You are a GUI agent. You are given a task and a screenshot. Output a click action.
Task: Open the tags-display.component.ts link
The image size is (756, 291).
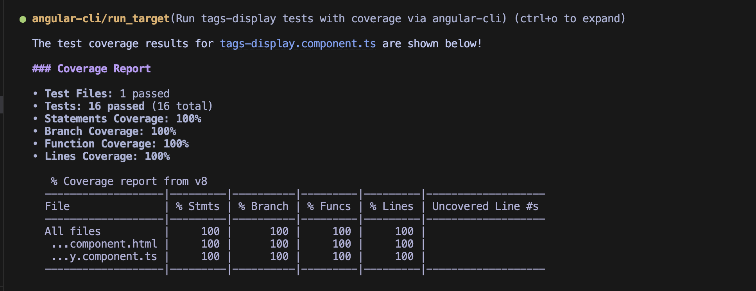tap(298, 44)
